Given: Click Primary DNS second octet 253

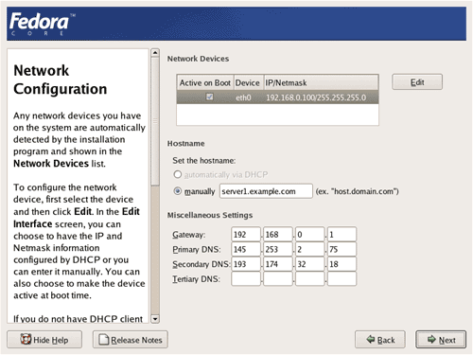Looking at the screenshot, I should tap(278, 249).
